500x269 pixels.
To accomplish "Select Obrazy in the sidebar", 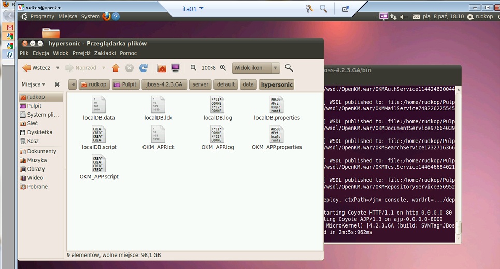I will coord(41,169).
